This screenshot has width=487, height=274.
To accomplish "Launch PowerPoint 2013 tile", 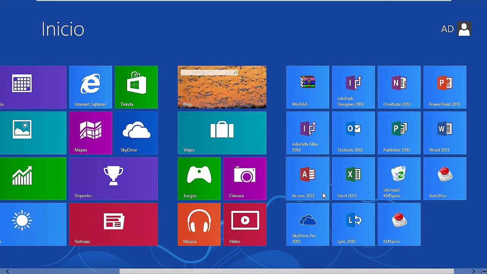I will [445, 87].
